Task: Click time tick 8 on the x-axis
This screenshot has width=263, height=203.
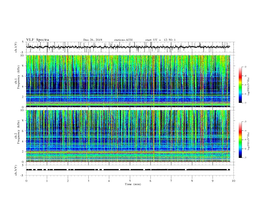Action: tap(192, 181)
